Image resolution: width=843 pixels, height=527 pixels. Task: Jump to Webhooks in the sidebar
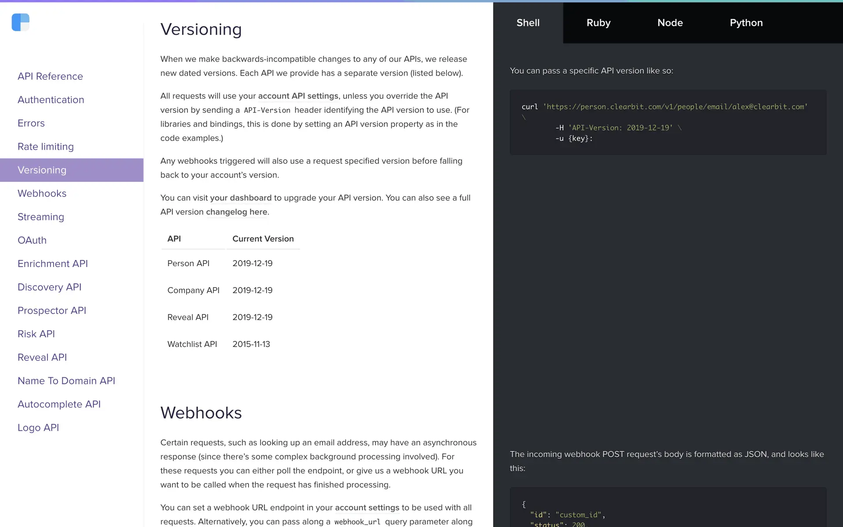[x=42, y=193]
